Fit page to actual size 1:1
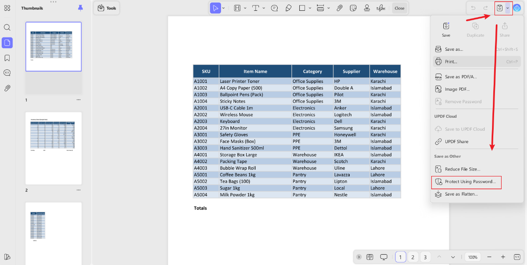This screenshot has width=527, height=265. [x=517, y=257]
